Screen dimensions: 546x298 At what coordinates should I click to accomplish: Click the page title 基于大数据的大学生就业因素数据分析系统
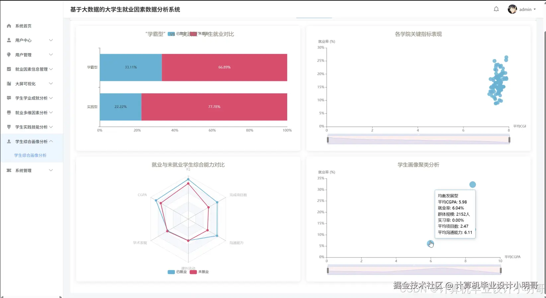click(x=125, y=9)
